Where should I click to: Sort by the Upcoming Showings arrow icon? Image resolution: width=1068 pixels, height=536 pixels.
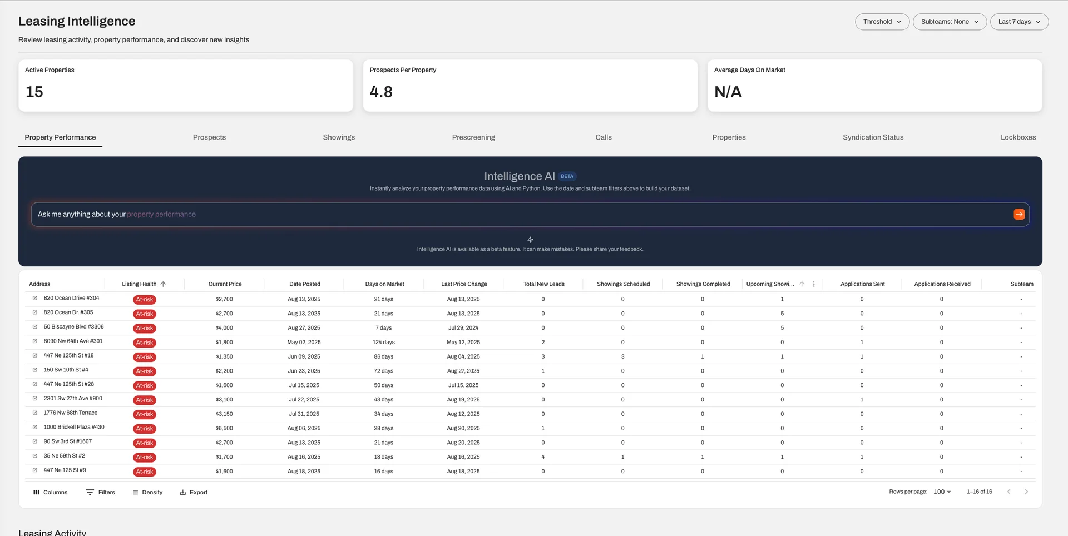coord(802,284)
